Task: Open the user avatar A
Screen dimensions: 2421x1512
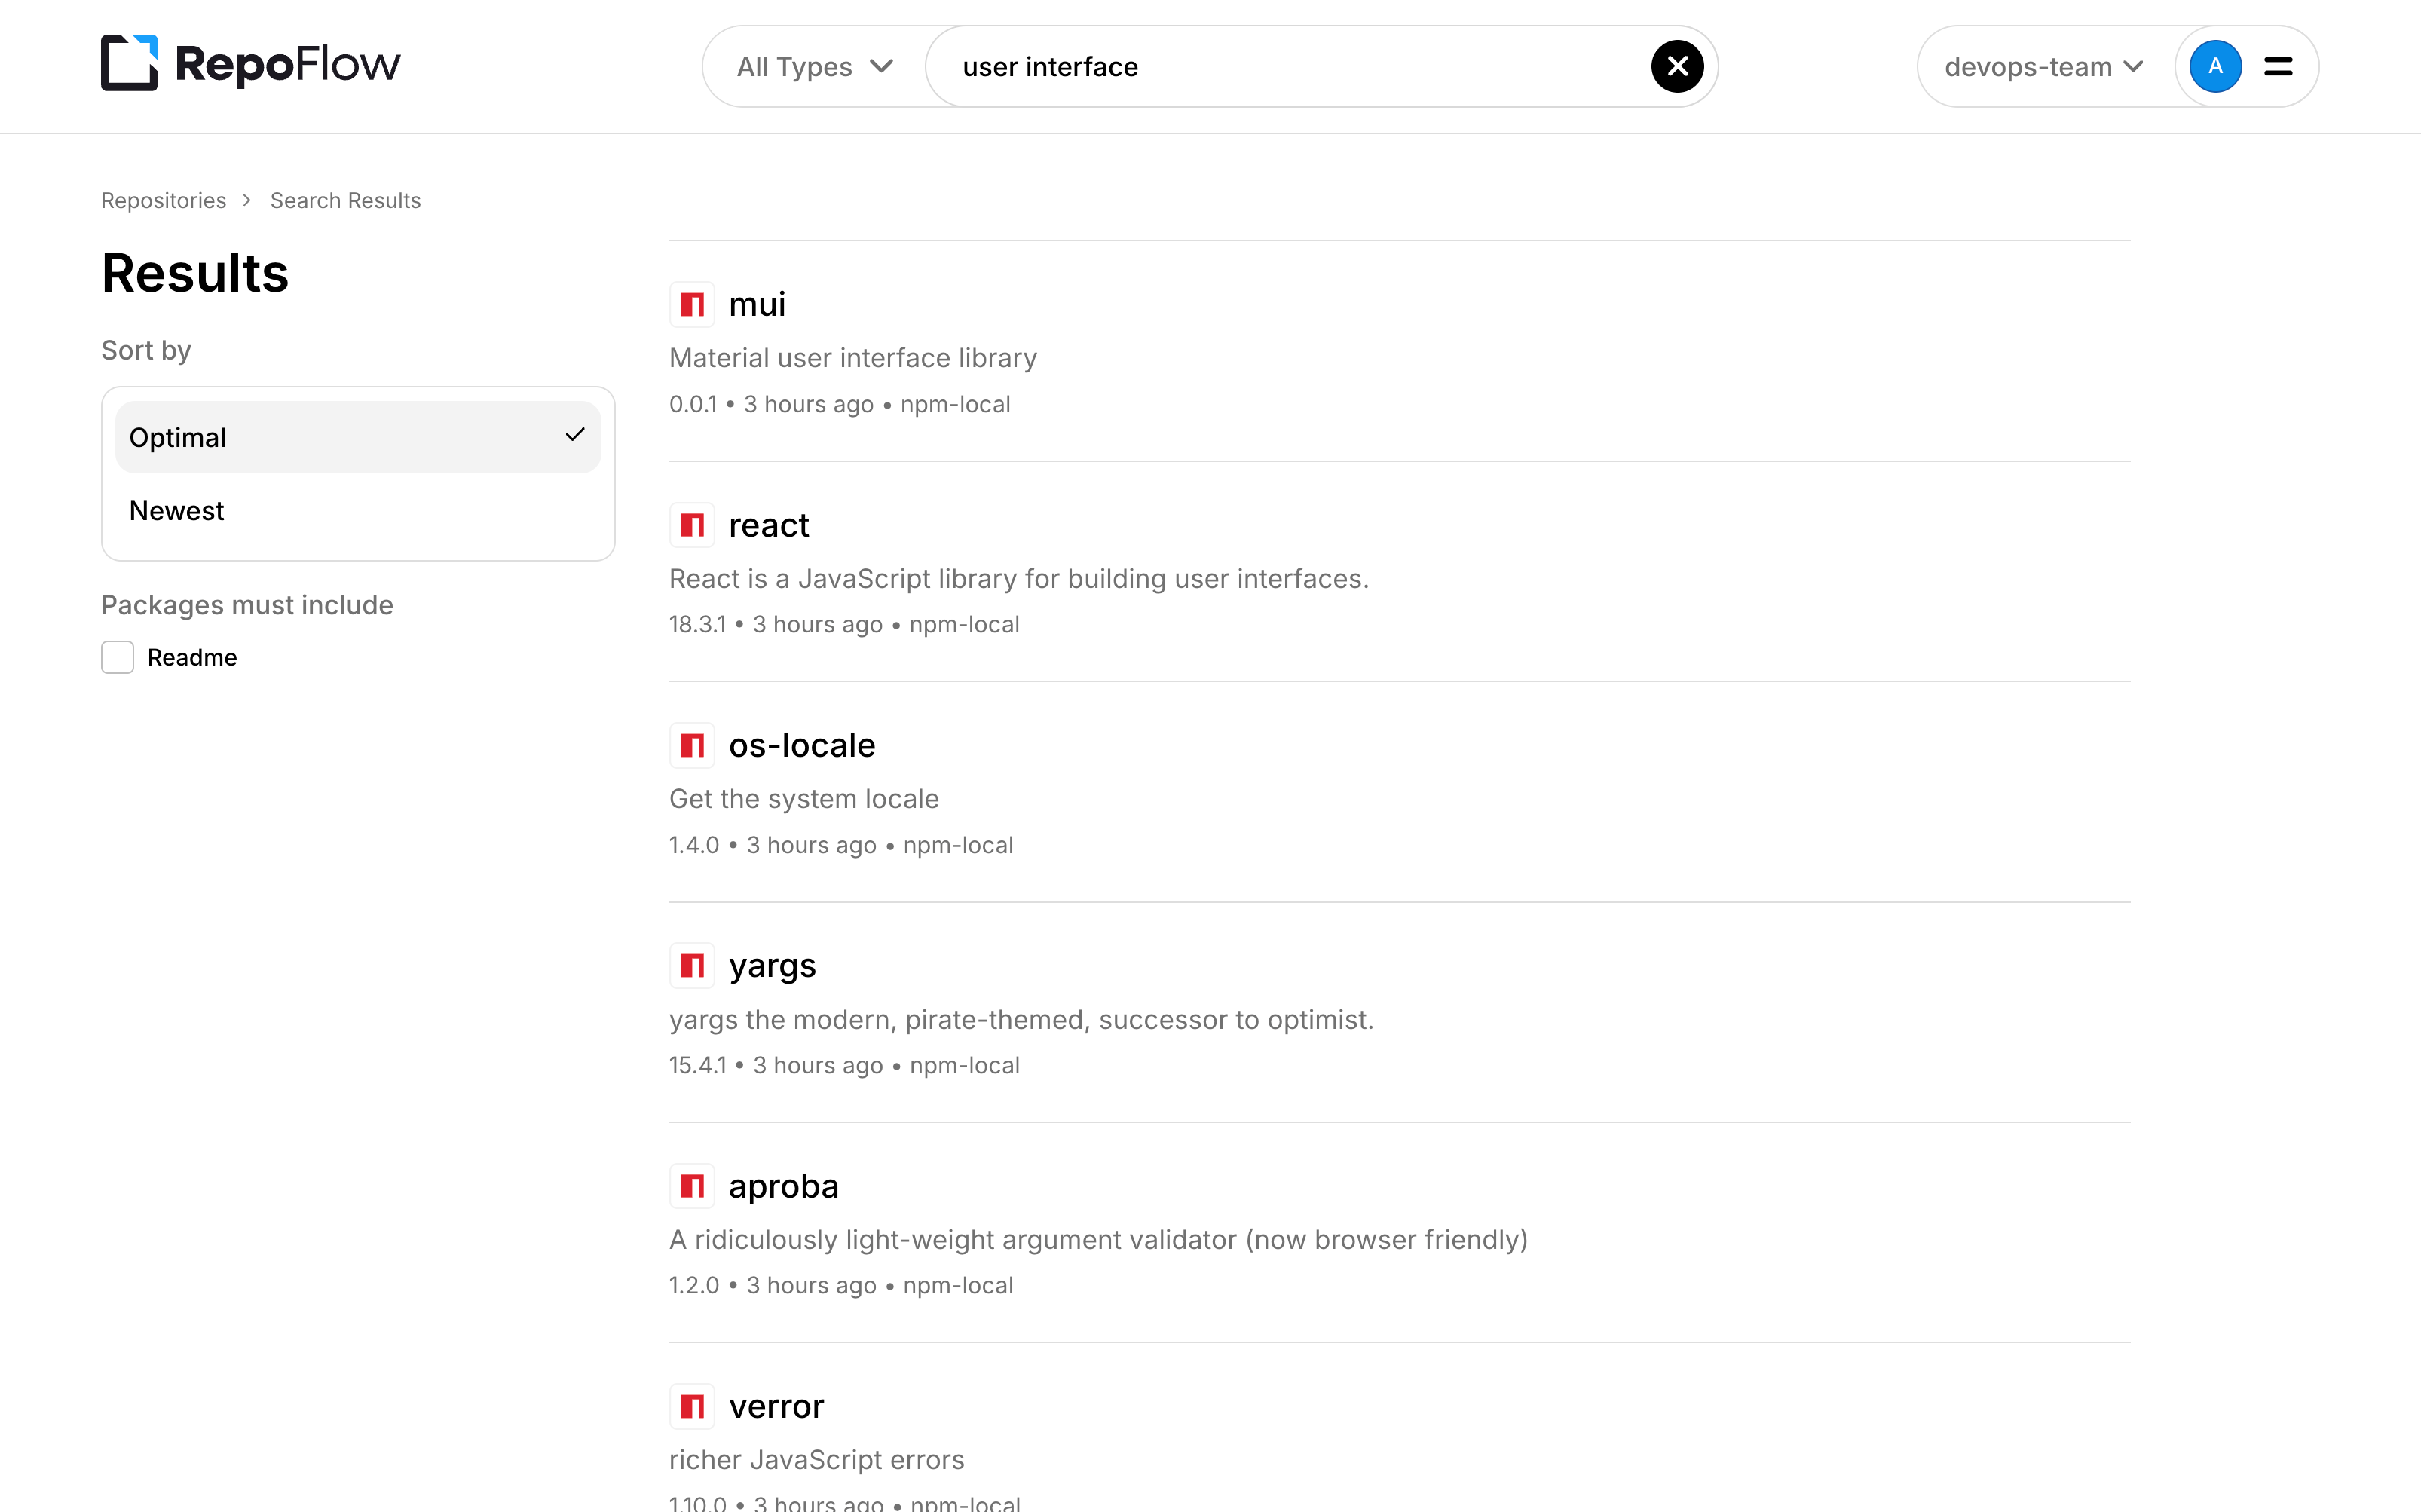Action: click(2215, 67)
